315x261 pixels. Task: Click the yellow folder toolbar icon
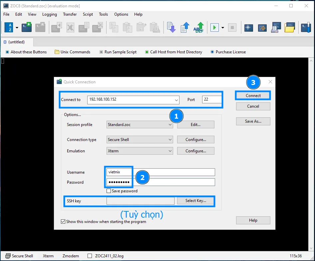click(289, 27)
